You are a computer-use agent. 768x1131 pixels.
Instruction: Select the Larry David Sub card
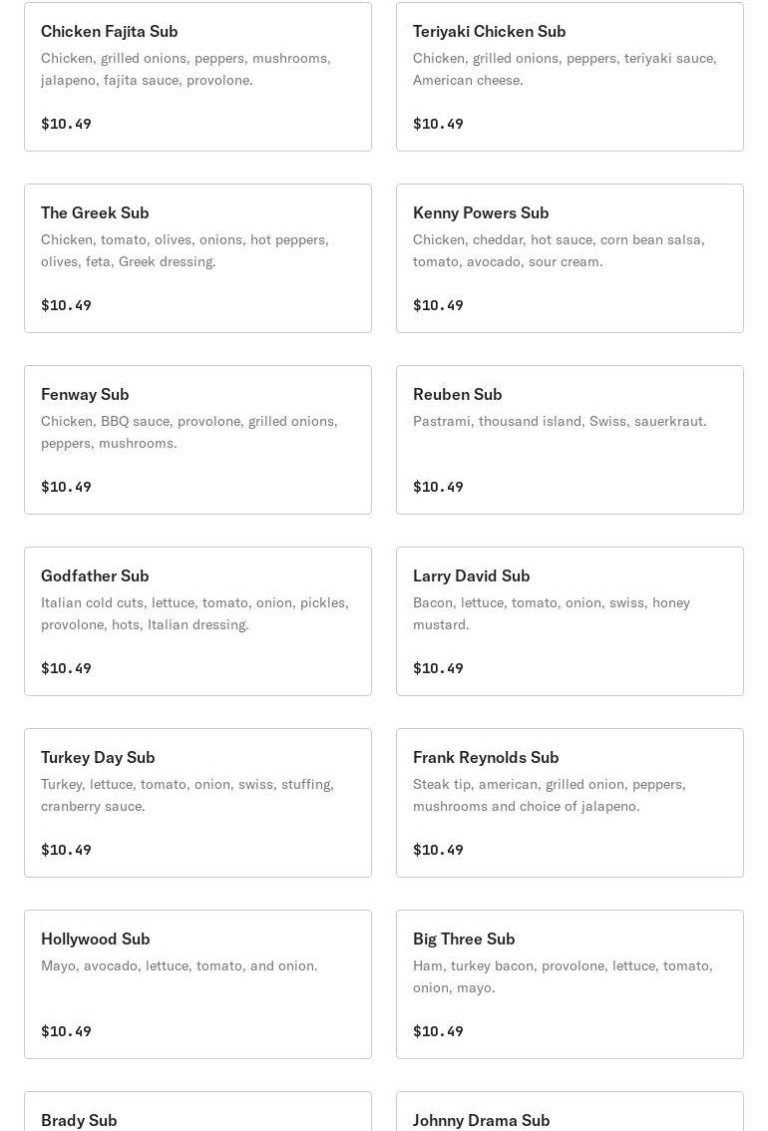570,621
